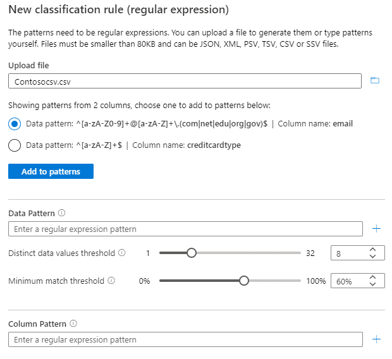Click into the Column Pattern regex input
Screen dimensions: 392x359
[x=185, y=339]
